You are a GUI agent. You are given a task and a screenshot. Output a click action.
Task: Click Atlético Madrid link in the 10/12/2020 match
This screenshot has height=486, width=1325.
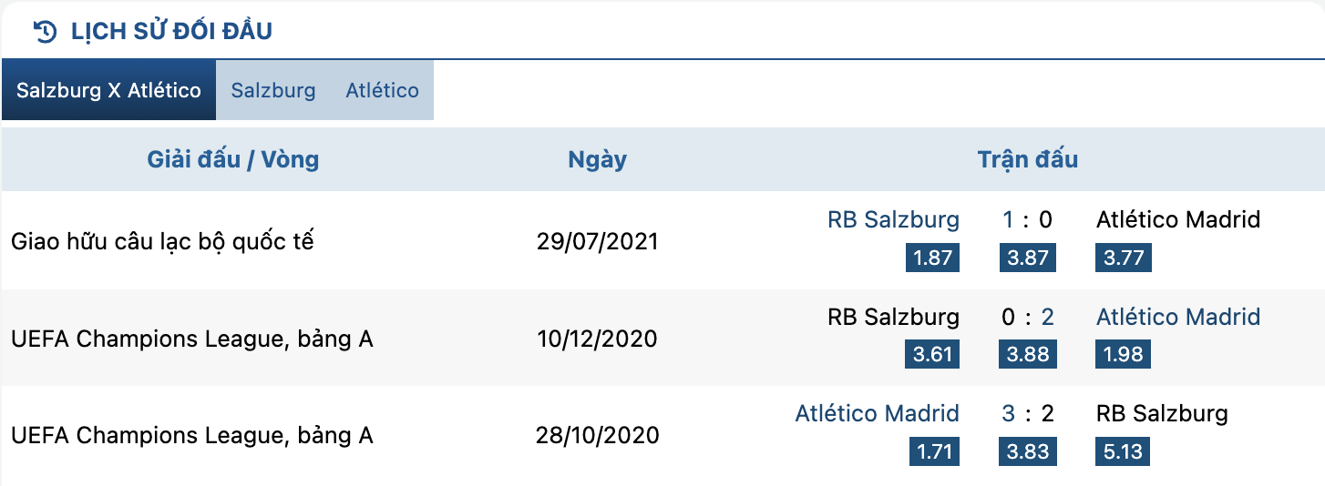(x=1178, y=317)
